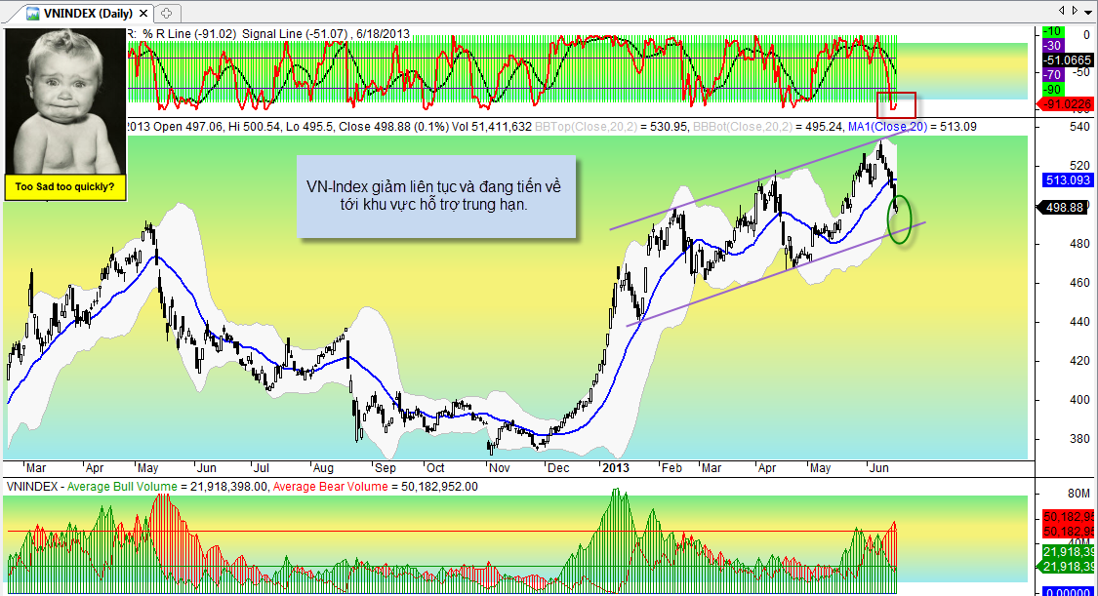This screenshot has width=1098, height=596.
Task: Click the red rectangle marker on %R indicator
Action: (896, 104)
